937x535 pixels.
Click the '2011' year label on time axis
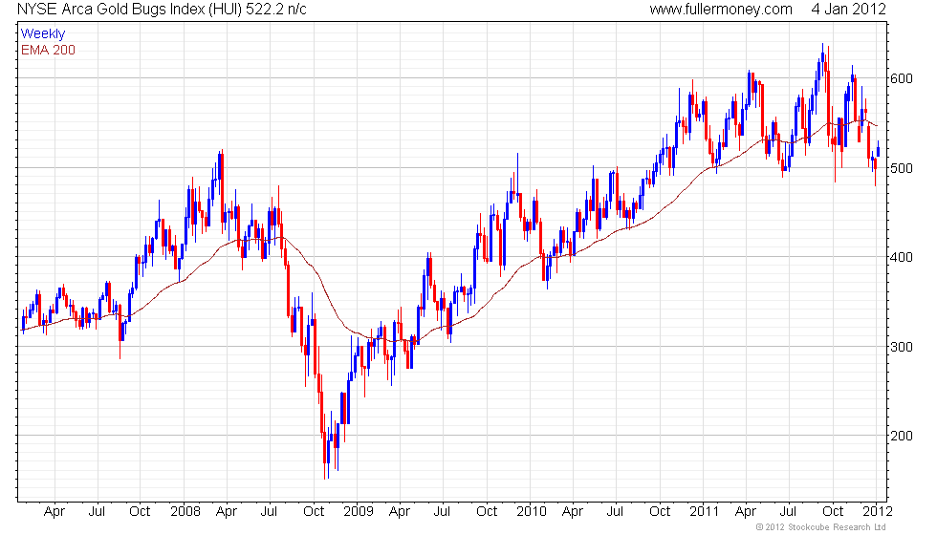point(704,512)
